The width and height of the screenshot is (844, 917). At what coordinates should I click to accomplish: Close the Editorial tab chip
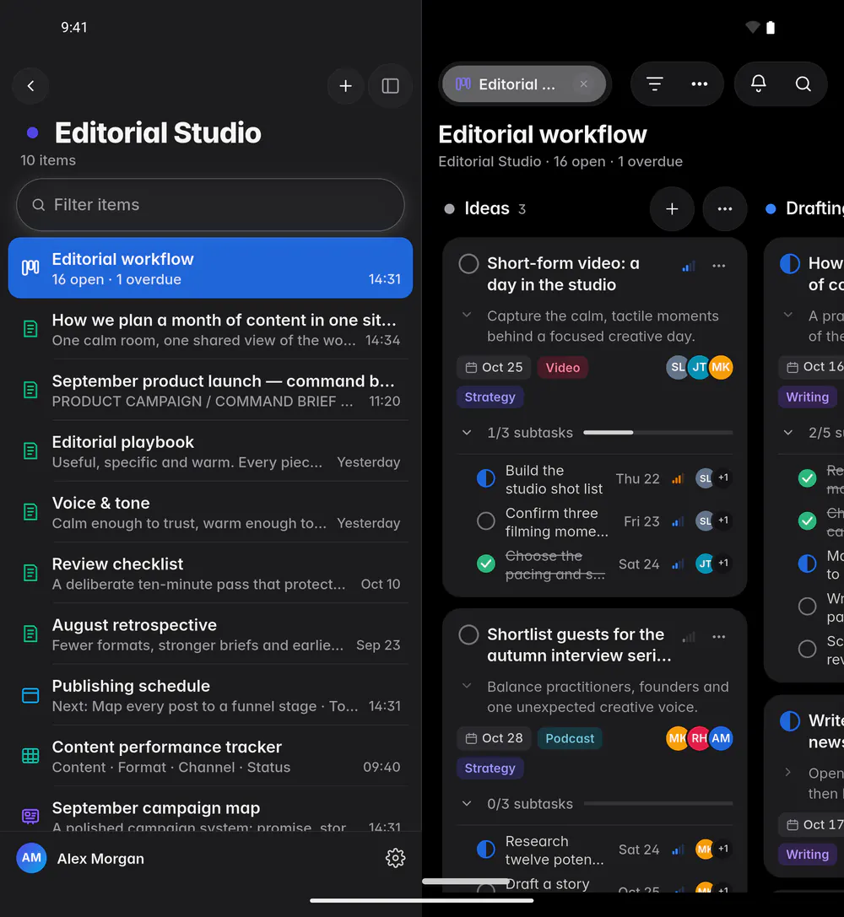[x=583, y=84]
